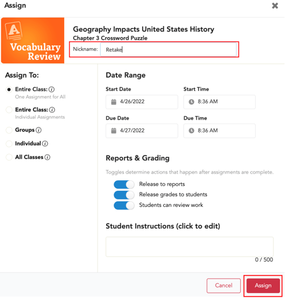Click the calendar icon in Start Date
This screenshot has height=301, width=286.
[114, 102]
